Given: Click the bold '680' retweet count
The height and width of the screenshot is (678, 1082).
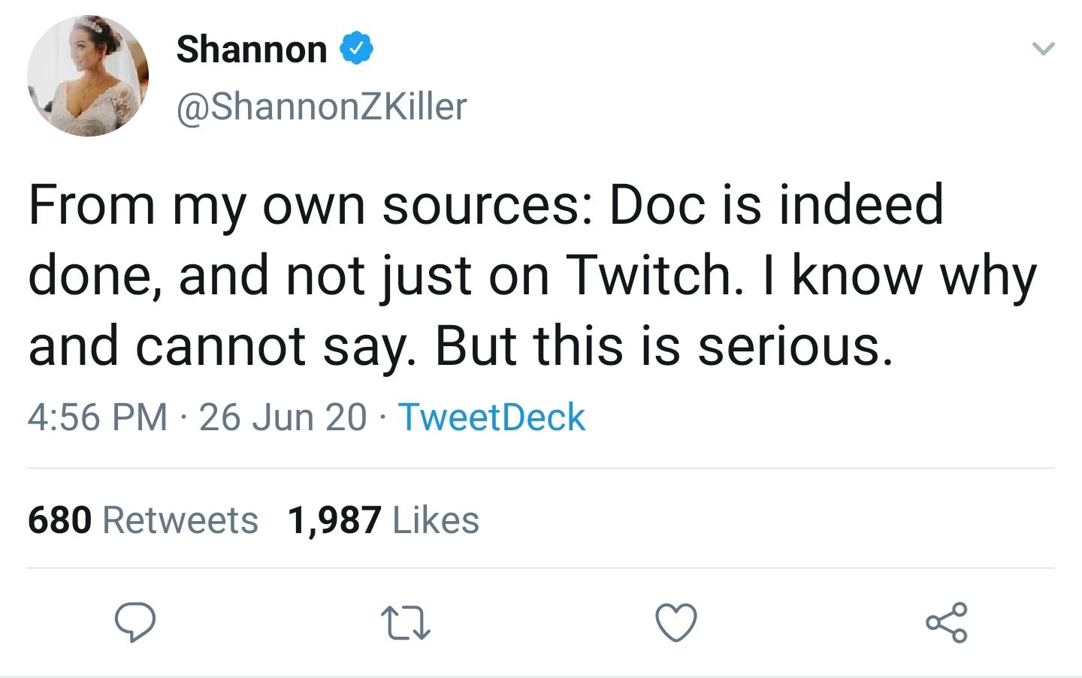Looking at the screenshot, I should point(60,520).
